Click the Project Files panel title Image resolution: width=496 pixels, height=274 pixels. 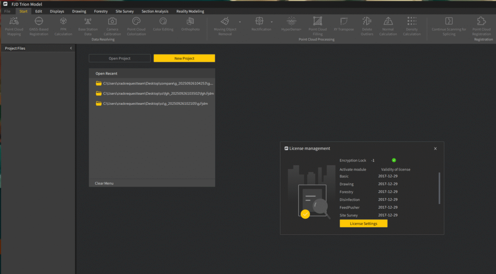(x=15, y=48)
